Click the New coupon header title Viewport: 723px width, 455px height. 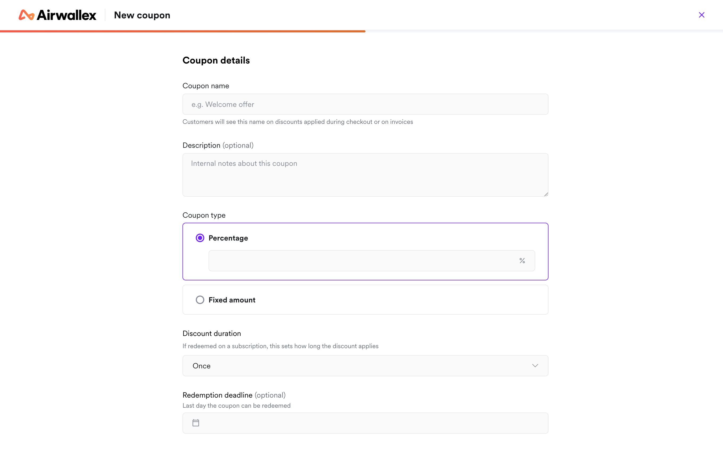point(142,15)
